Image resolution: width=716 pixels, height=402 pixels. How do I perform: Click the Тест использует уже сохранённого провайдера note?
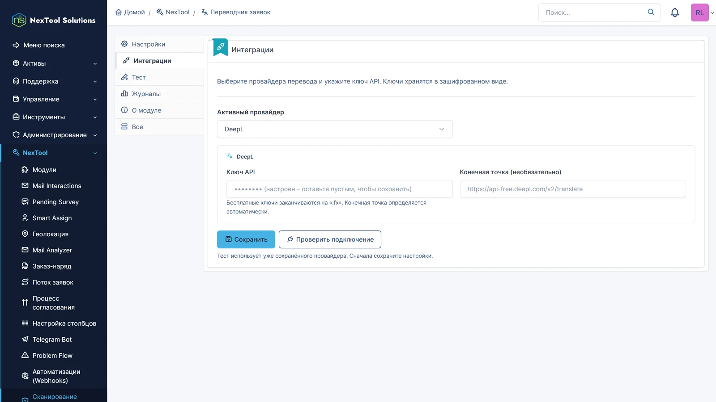325,256
